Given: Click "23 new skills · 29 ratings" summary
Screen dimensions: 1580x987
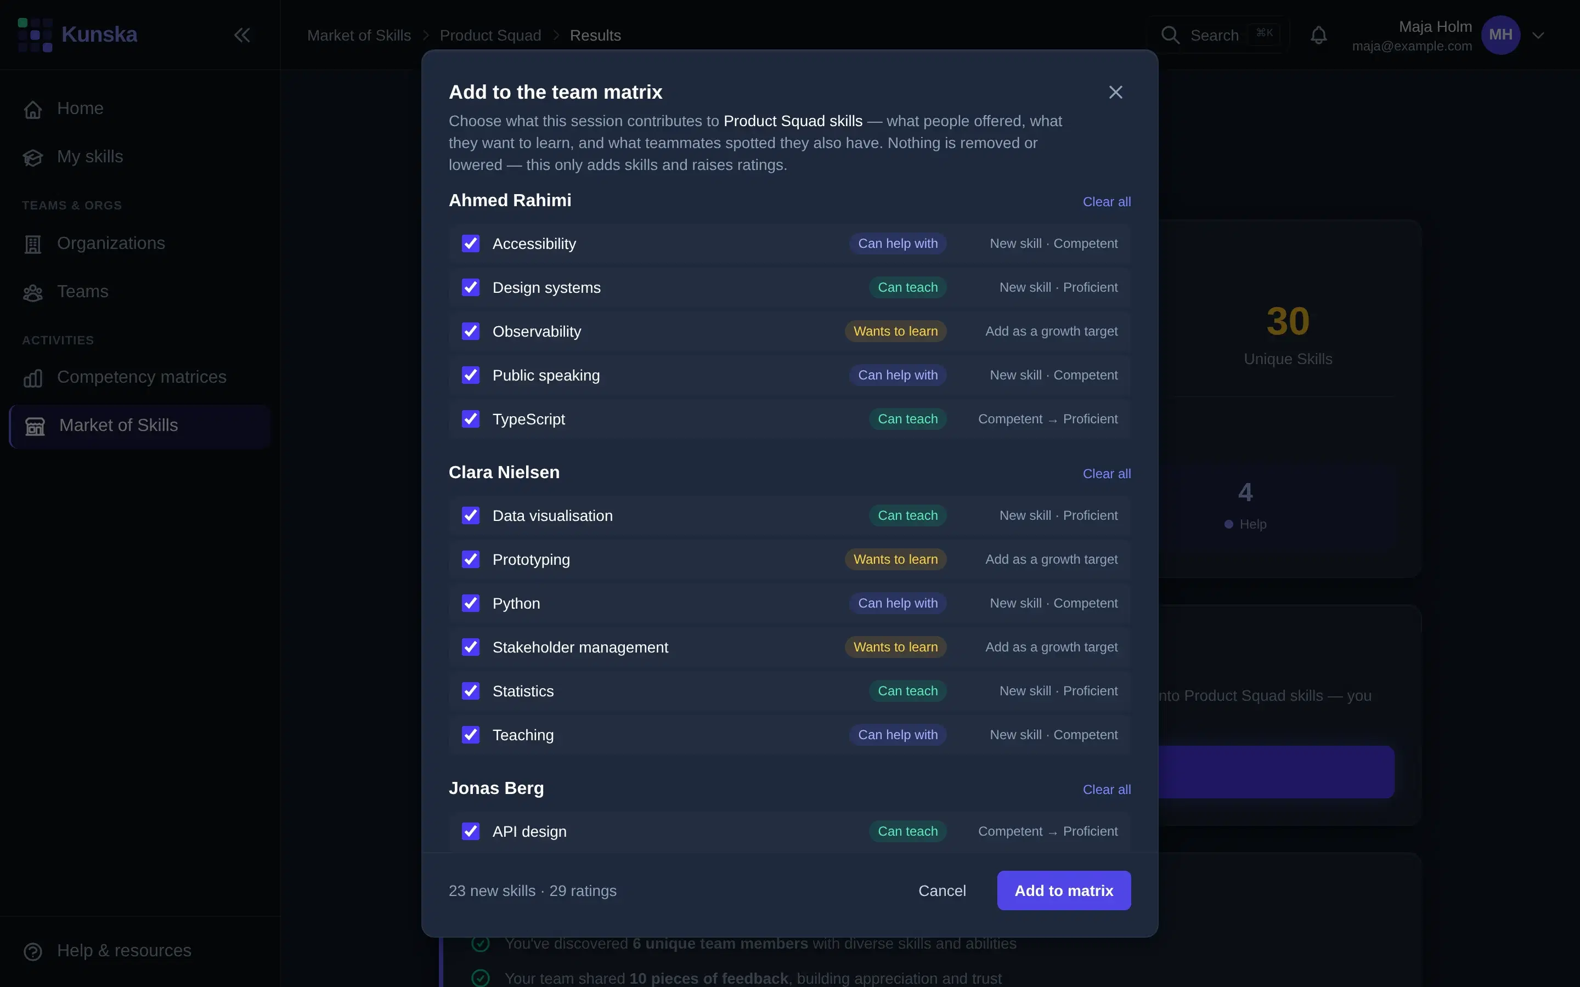Looking at the screenshot, I should tap(532, 891).
